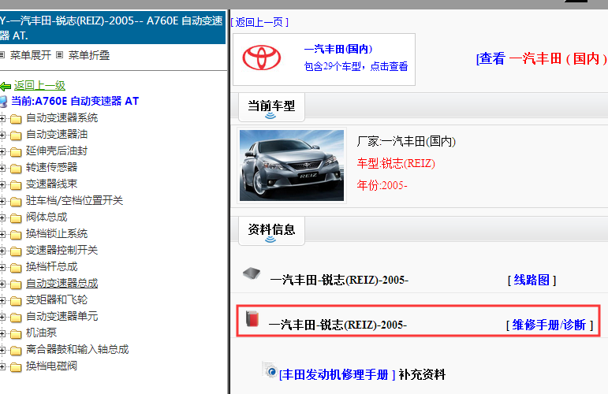
Task: Open the 维修手册/诊断 link
Action: [x=550, y=325]
